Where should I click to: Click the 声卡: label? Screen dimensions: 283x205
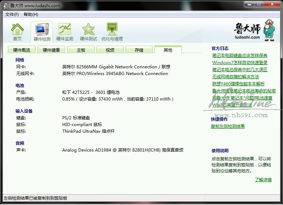[x=21, y=150]
